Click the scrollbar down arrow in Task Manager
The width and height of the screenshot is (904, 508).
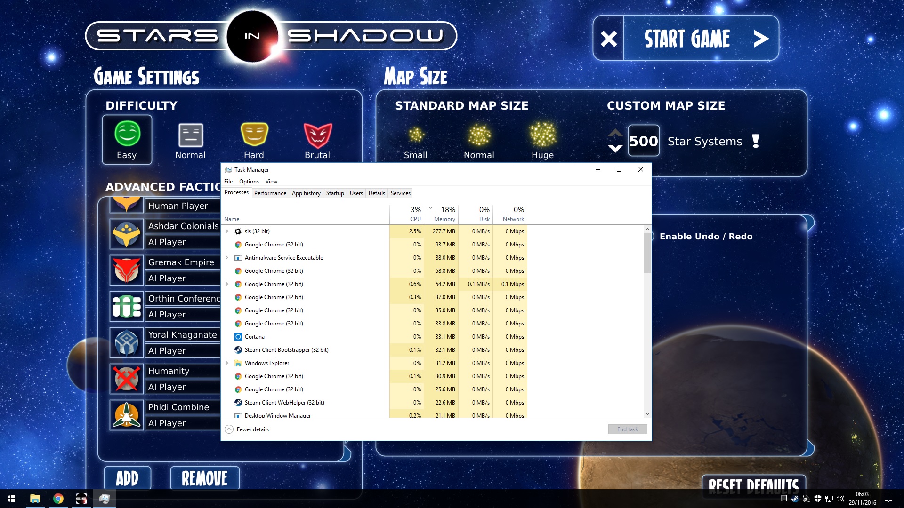click(x=647, y=414)
